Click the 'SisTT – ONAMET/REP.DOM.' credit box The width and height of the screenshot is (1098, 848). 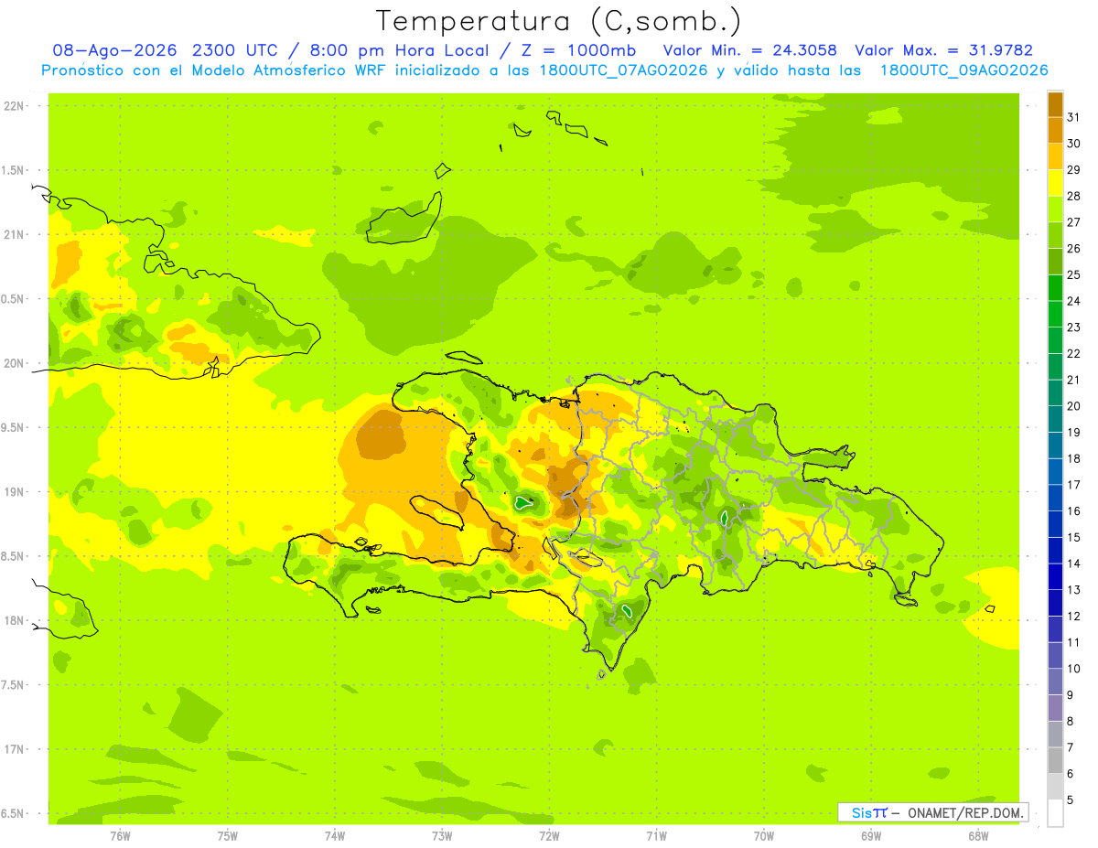(x=933, y=812)
